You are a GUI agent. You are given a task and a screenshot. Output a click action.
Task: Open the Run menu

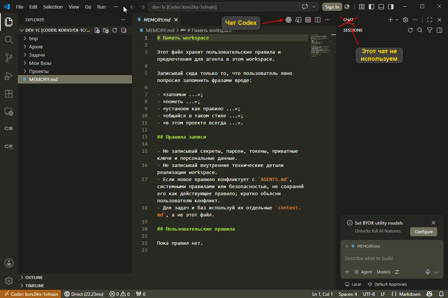click(x=101, y=7)
